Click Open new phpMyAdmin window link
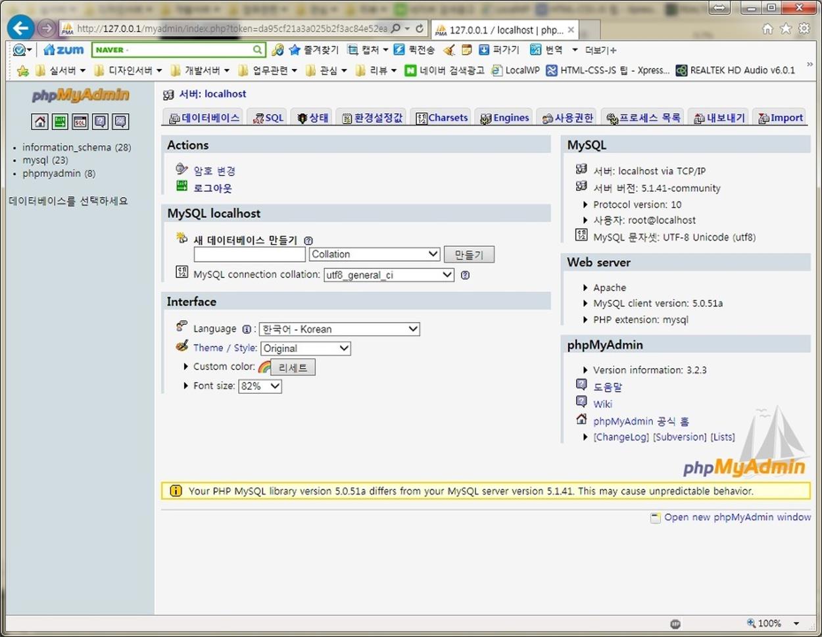The image size is (822, 637). coord(737,517)
